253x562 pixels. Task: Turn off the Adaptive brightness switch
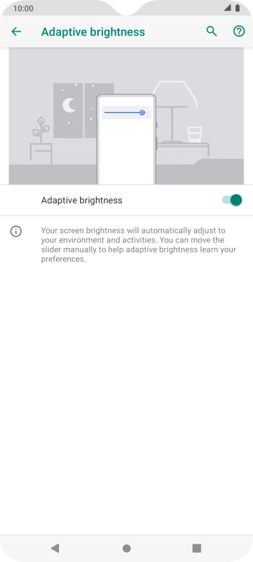coord(232,200)
